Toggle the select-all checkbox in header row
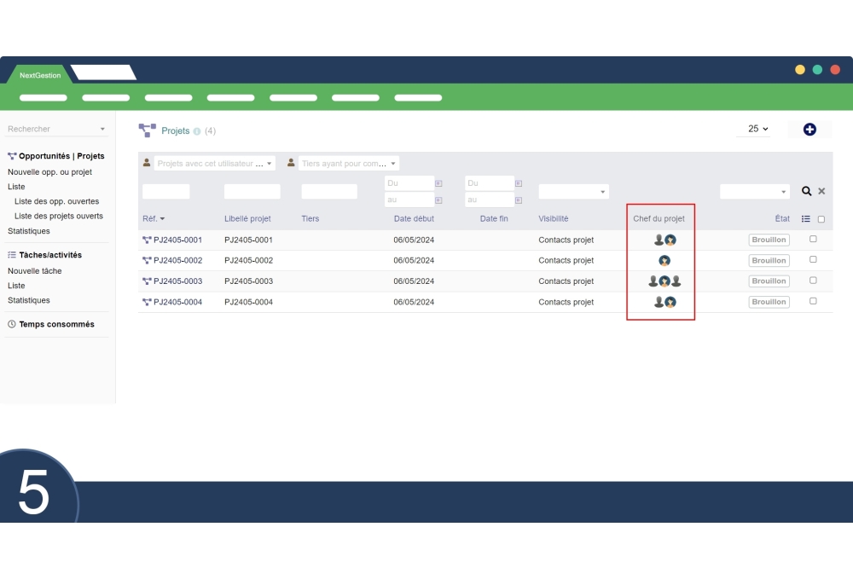This screenshot has width=853, height=579. click(x=821, y=219)
